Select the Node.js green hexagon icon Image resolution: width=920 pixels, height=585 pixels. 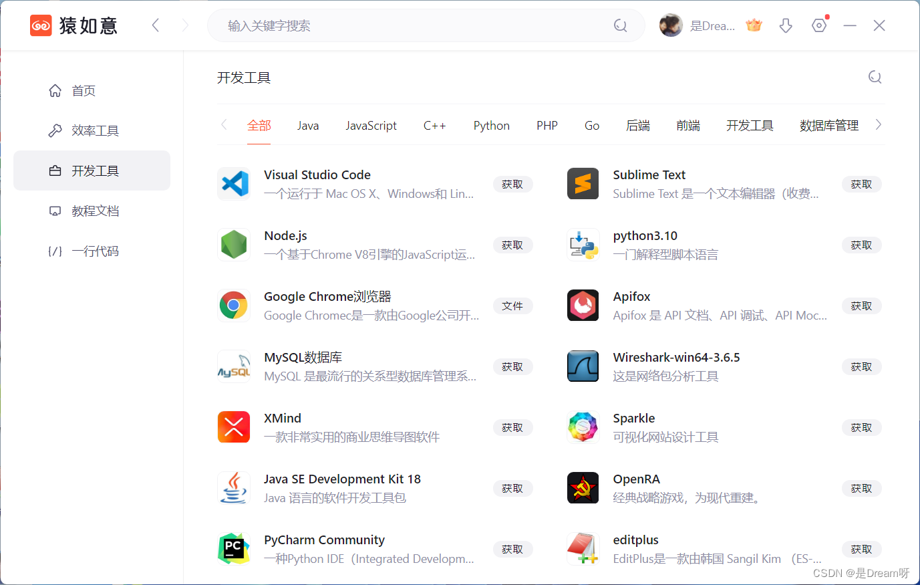(x=233, y=244)
